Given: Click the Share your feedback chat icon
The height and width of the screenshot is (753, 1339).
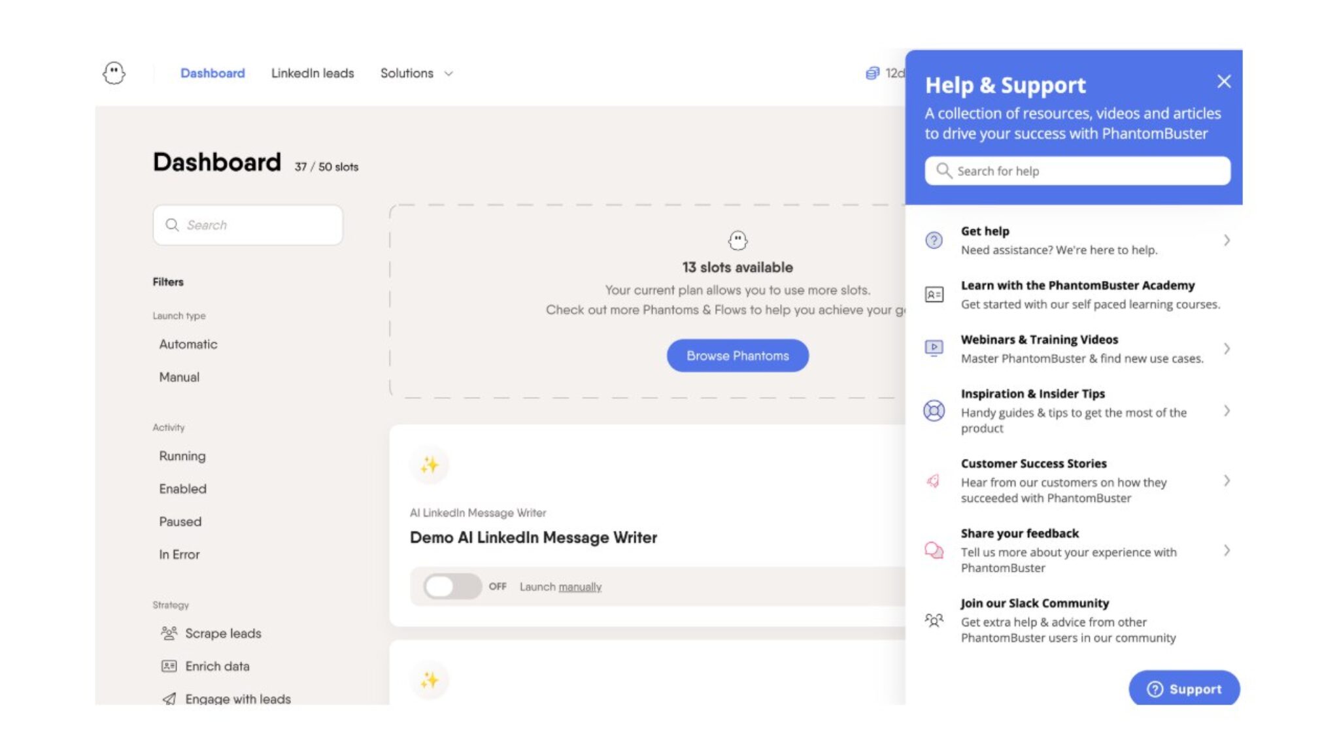Looking at the screenshot, I should (934, 550).
